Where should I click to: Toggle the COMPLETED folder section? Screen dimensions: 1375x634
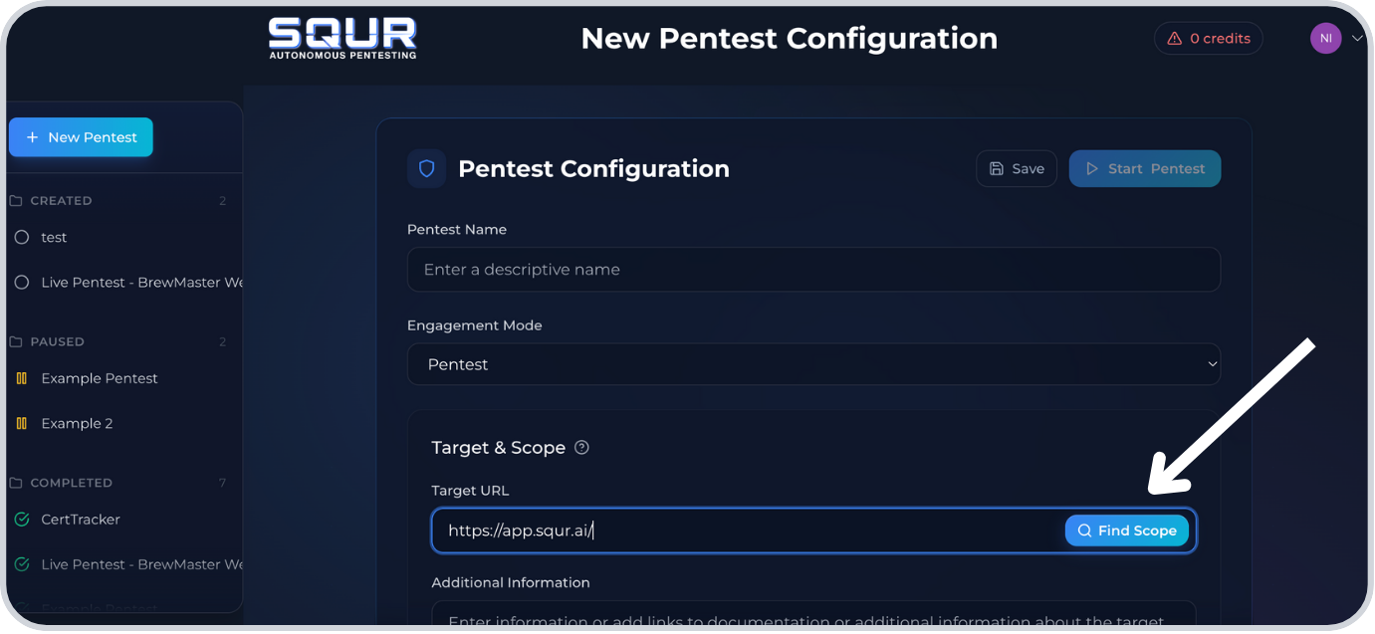(71, 483)
